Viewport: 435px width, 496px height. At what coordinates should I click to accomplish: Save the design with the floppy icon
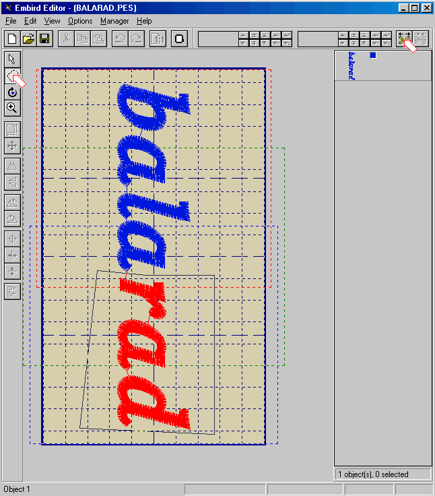coord(44,39)
